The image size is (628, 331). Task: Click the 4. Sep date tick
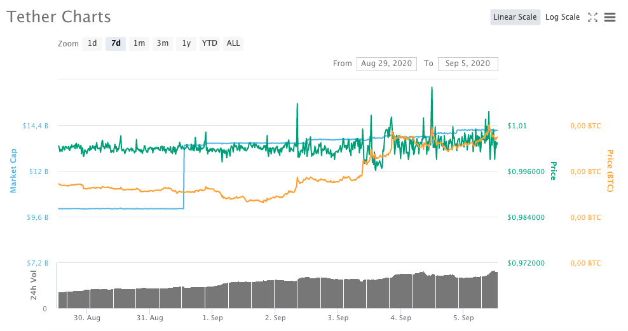(401, 318)
